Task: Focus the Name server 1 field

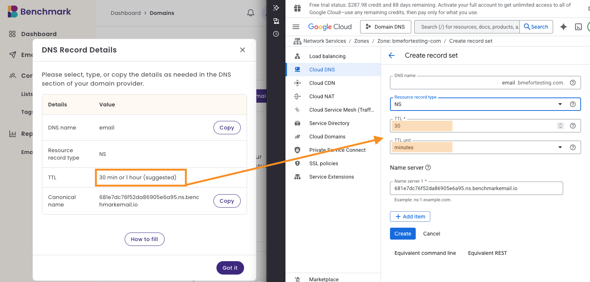Action: 477,188
